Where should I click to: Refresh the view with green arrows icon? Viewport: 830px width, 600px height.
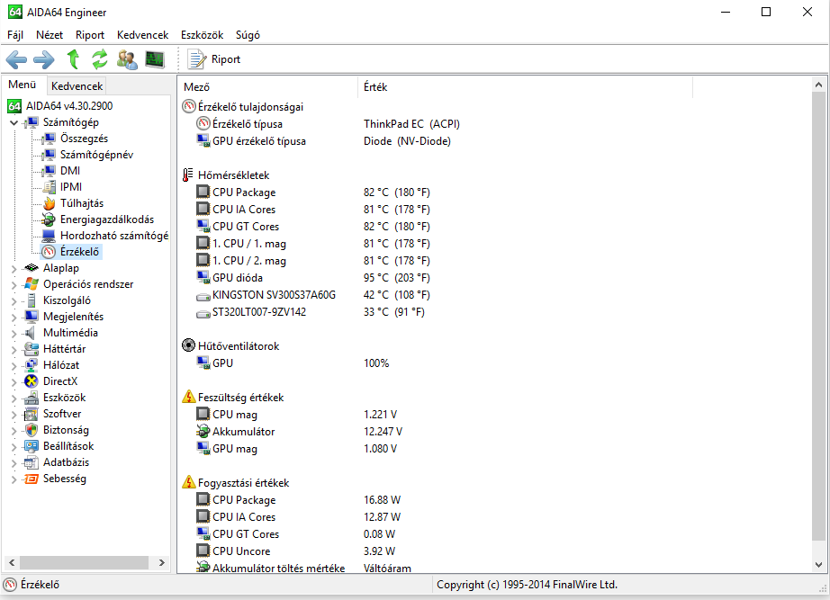pyautogui.click(x=100, y=59)
